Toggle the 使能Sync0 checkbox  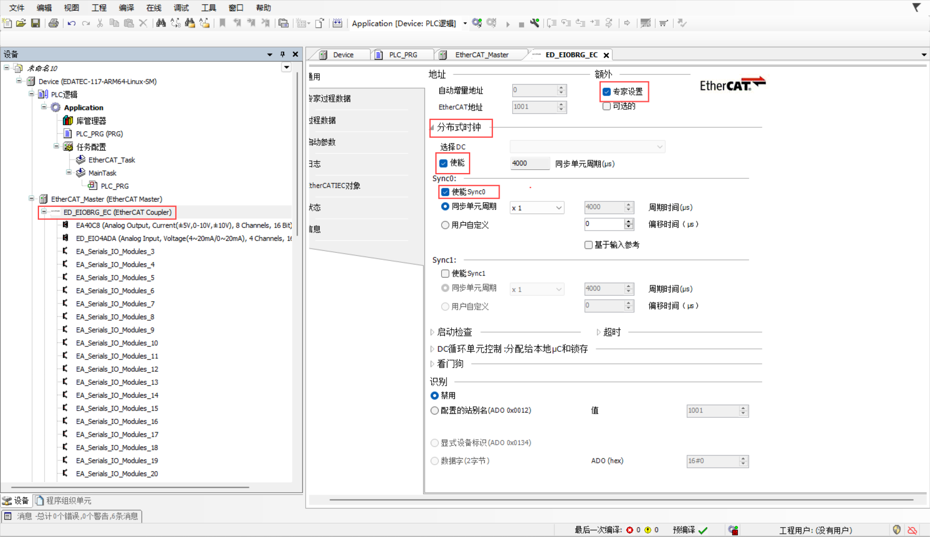(445, 192)
